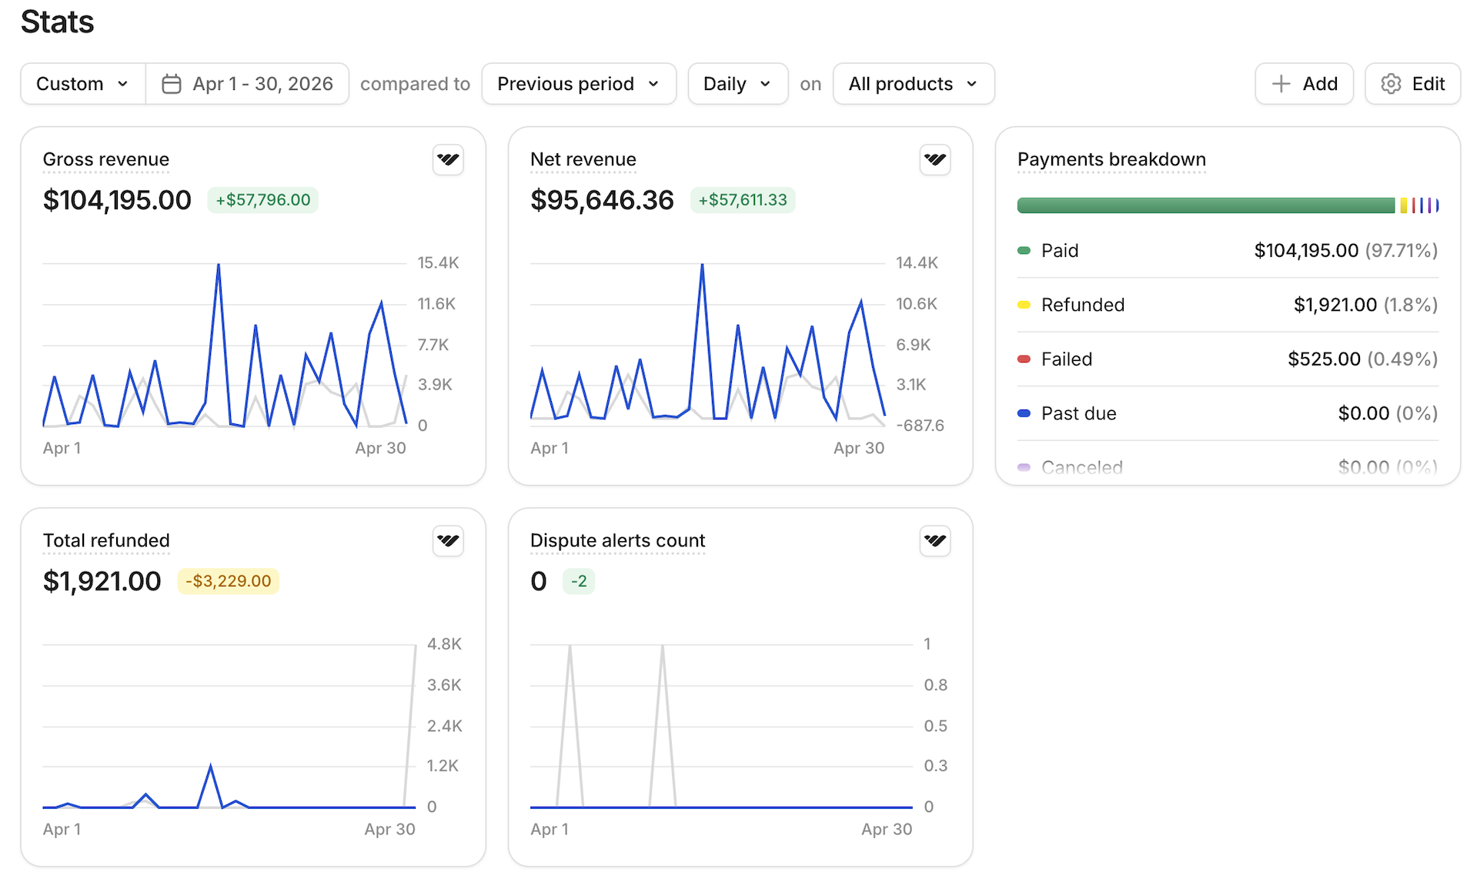Open the All products filter dropdown

[x=914, y=84]
